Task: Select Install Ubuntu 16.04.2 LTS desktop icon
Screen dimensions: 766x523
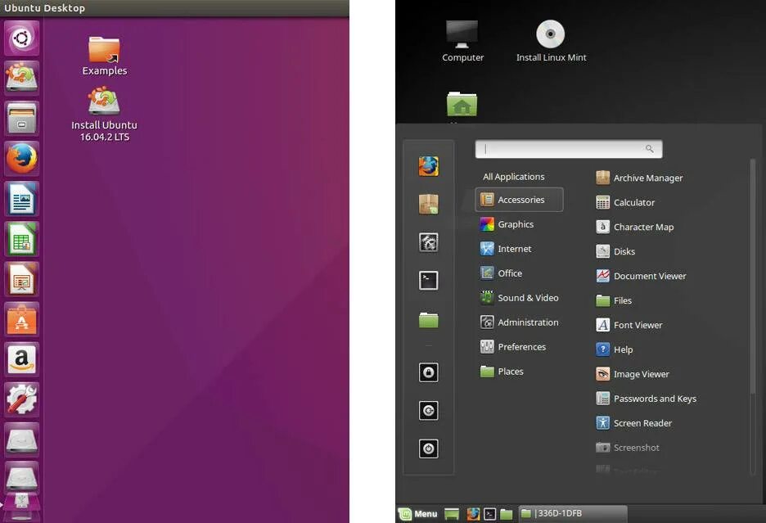Action: click(x=104, y=115)
